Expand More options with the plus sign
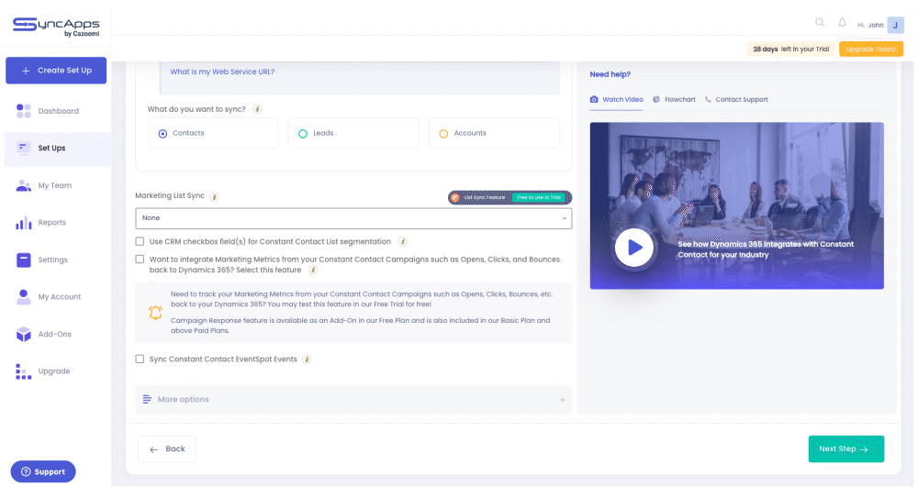Viewport: 918px width, 497px height. point(562,400)
